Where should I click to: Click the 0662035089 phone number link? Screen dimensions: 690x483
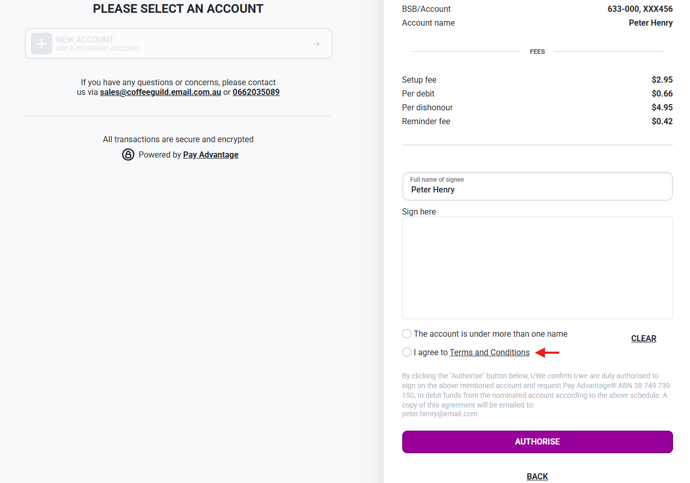click(x=256, y=92)
